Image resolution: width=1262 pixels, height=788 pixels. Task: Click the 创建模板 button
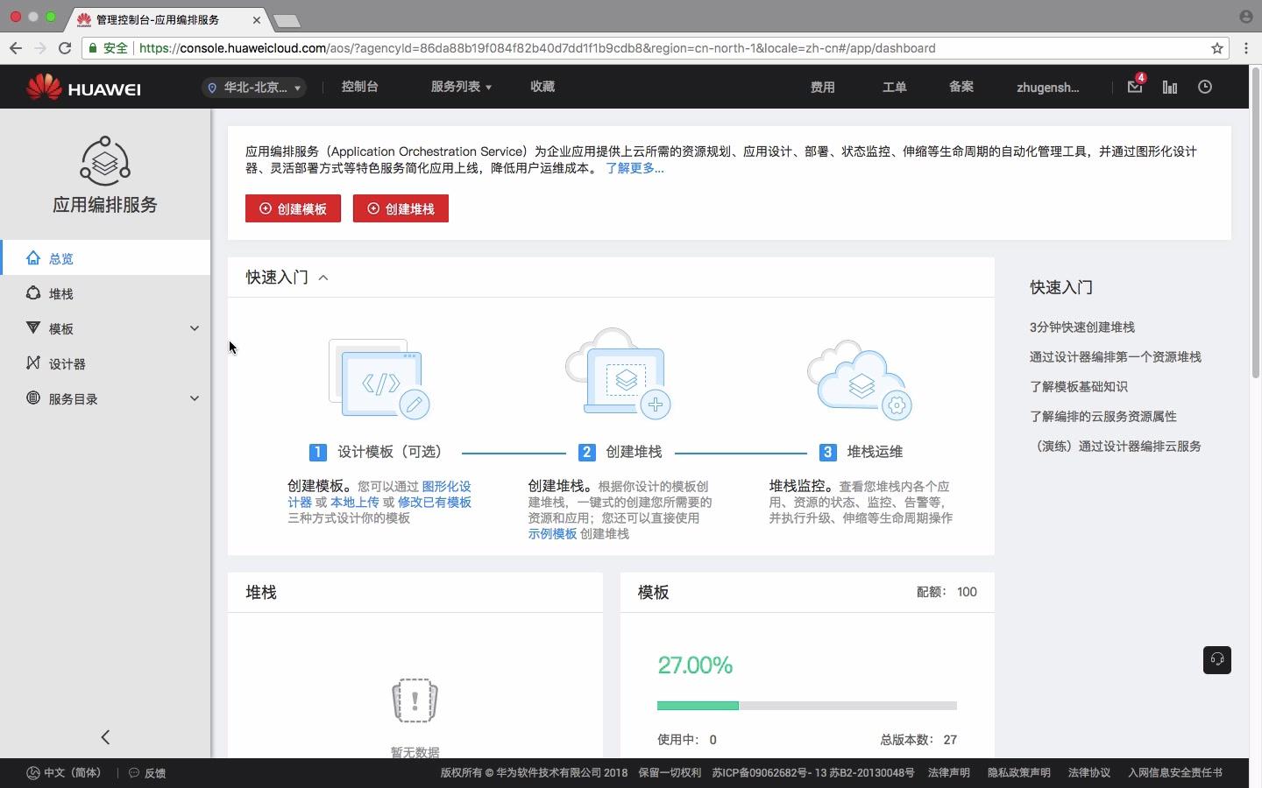pyautogui.click(x=293, y=208)
